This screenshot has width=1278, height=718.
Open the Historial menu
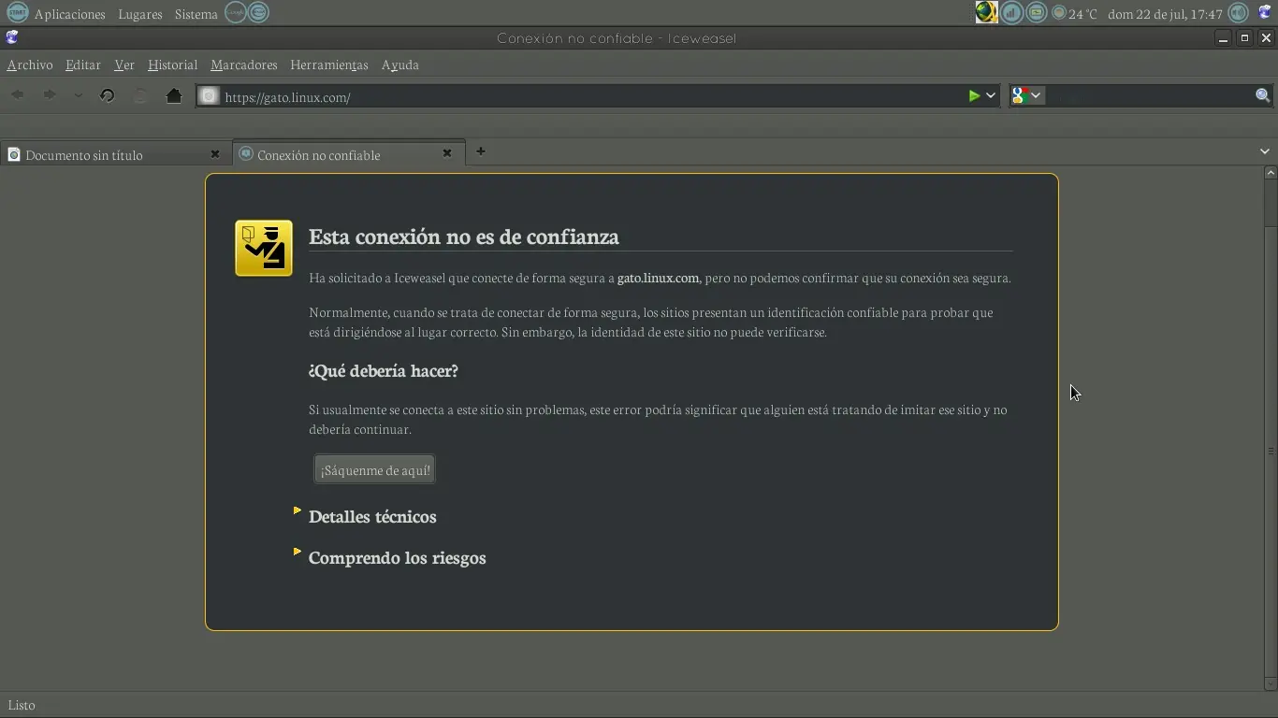tap(172, 65)
